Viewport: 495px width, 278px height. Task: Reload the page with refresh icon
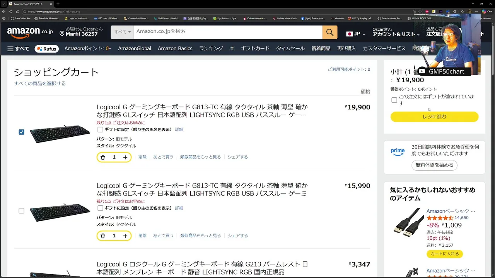tap(11, 12)
